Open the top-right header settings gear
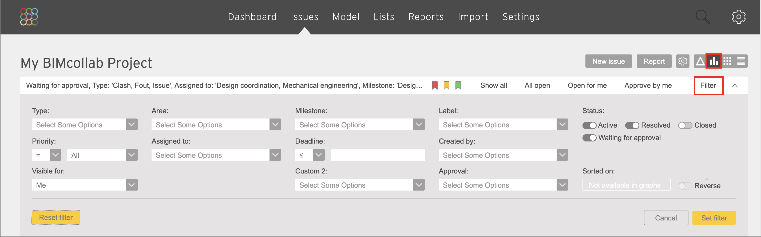 pyautogui.click(x=739, y=17)
